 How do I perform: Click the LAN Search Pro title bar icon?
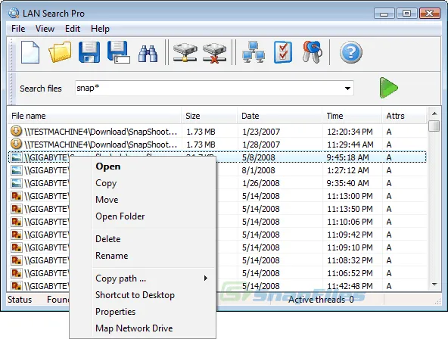(14, 13)
